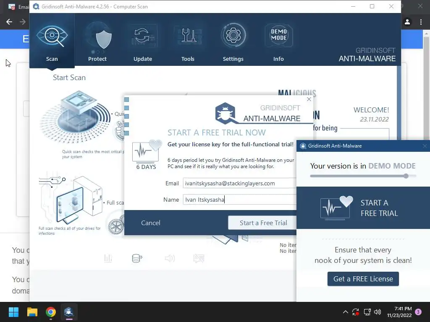Click the Gridinsoft window title icon
430x322 pixels.
pos(36,6)
